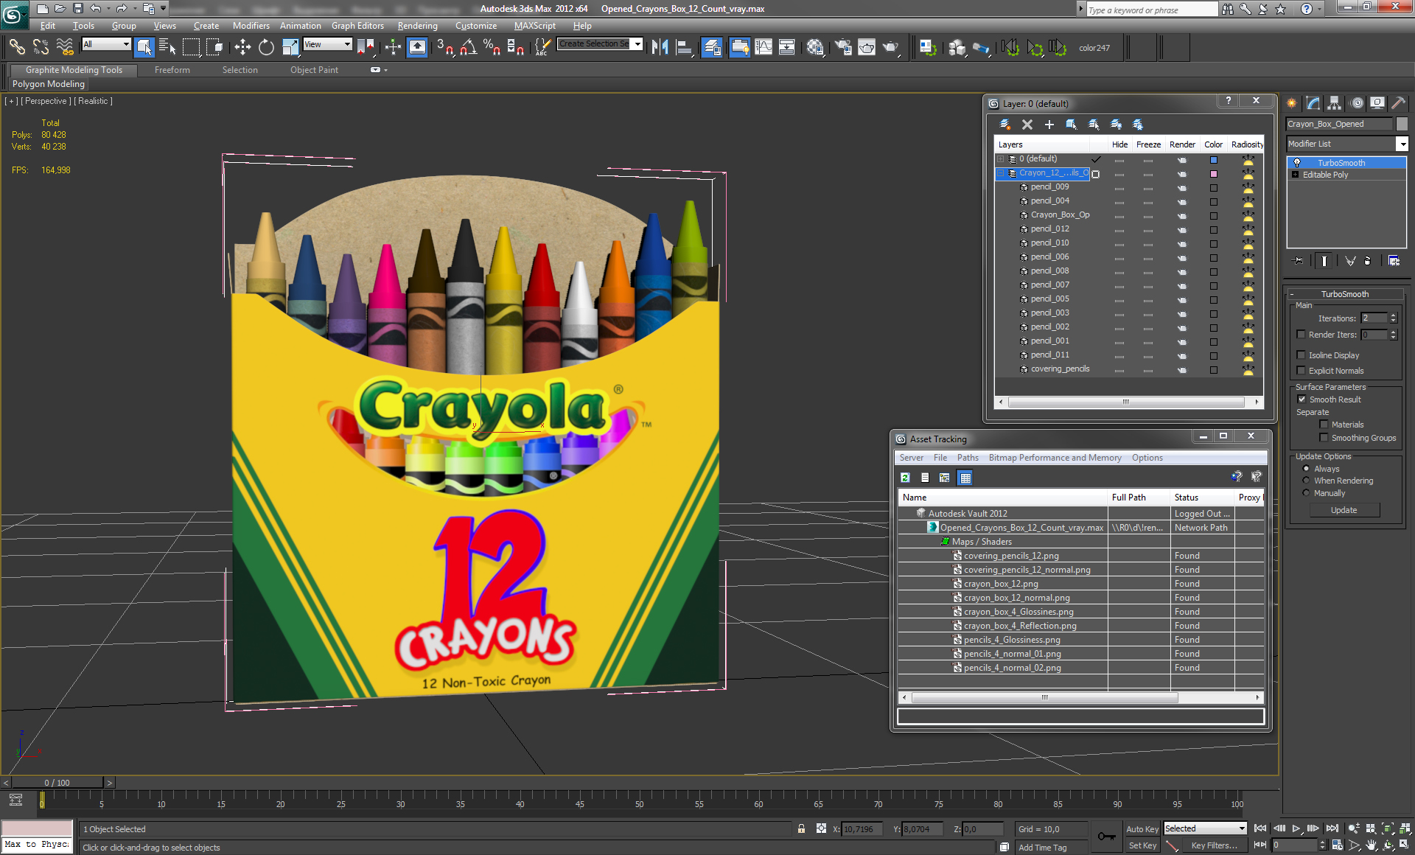Open Create Selection Set dropdown

click(637, 44)
